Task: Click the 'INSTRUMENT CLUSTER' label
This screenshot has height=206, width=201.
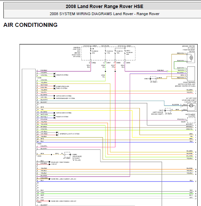Action: click(x=191, y=115)
